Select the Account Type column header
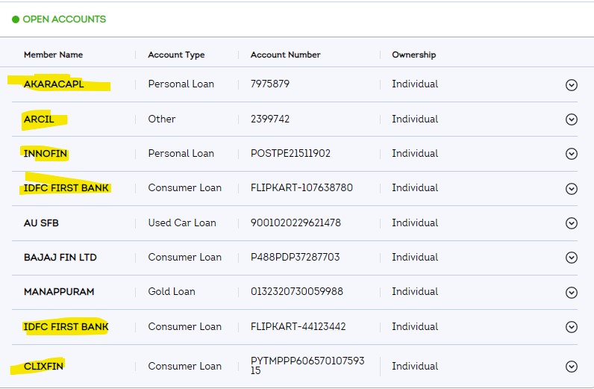The width and height of the screenshot is (594, 389). click(176, 55)
